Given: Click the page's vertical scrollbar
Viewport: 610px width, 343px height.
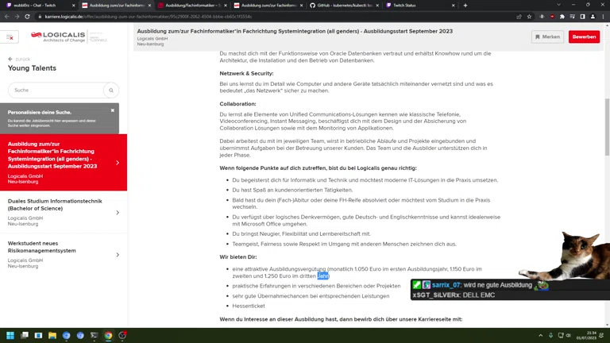Looking at the screenshot, I should coord(607,119).
